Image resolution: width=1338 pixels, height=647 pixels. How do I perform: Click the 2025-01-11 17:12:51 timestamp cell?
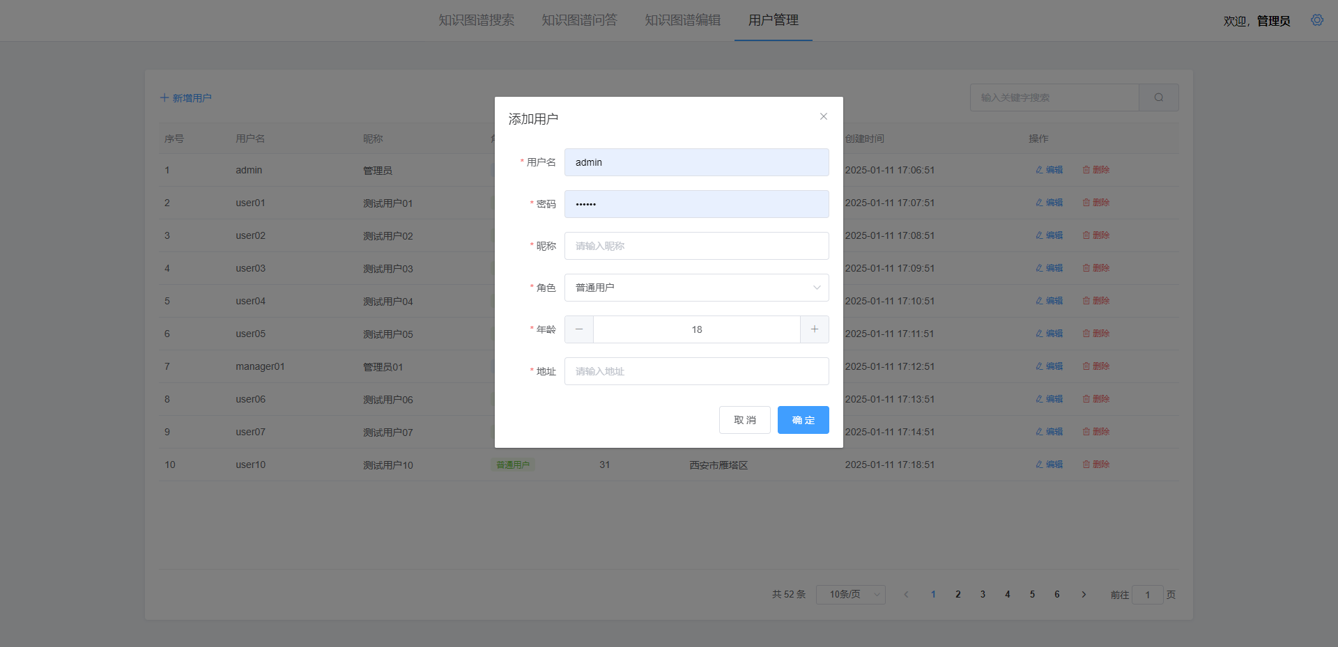pos(890,366)
